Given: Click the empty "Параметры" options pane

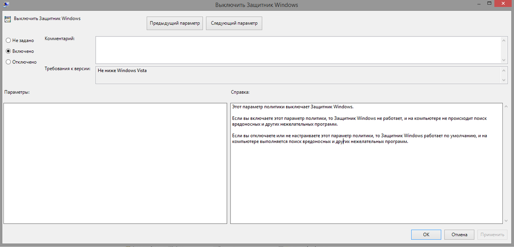Looking at the screenshot, I should point(115,163).
